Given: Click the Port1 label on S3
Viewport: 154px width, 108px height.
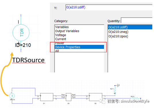Looking at the screenshot, I should 63,95.
